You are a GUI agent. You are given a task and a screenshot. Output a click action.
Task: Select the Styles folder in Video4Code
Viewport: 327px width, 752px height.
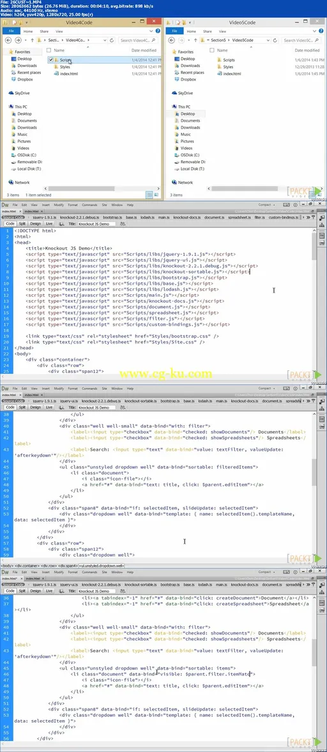65,67
